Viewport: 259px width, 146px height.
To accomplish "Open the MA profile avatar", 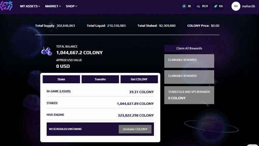I will (236, 6).
